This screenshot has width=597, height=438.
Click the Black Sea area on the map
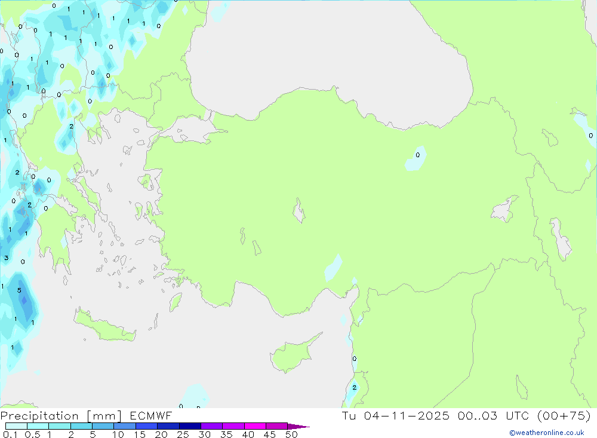327,53
